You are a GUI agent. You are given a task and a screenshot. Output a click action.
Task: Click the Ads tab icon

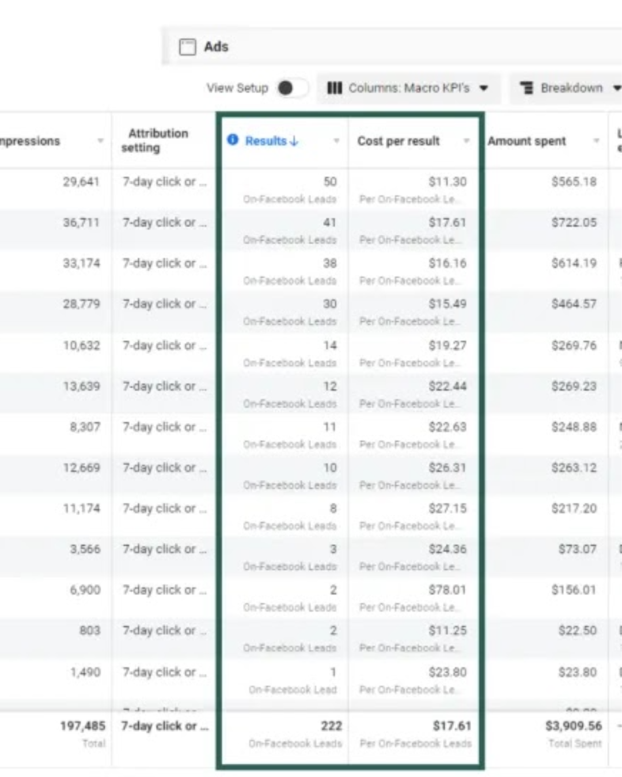188,46
